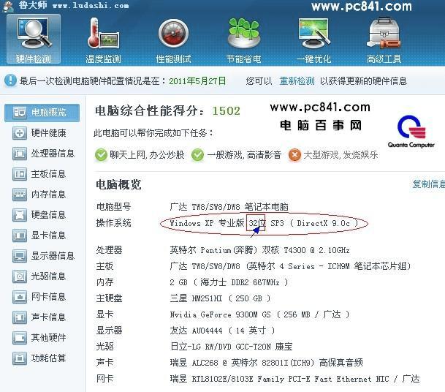Click the 复制信息 copy link
Screen dimensions: 445x392
tap(428, 184)
